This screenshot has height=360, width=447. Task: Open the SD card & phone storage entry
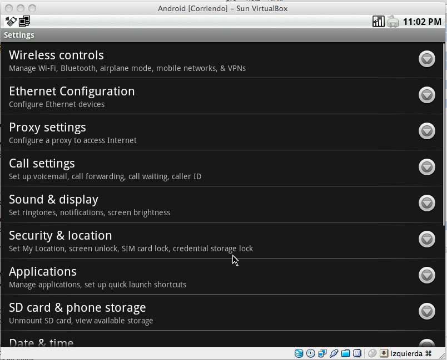pyautogui.click(x=221, y=312)
